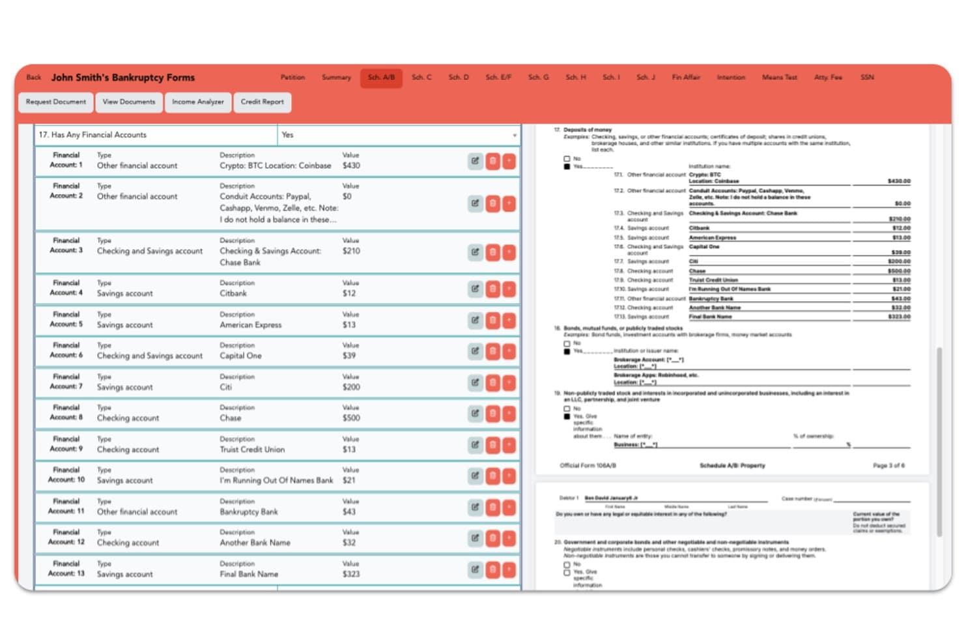
Task: Delete the Citbank savings account entry
Action: pos(493,289)
